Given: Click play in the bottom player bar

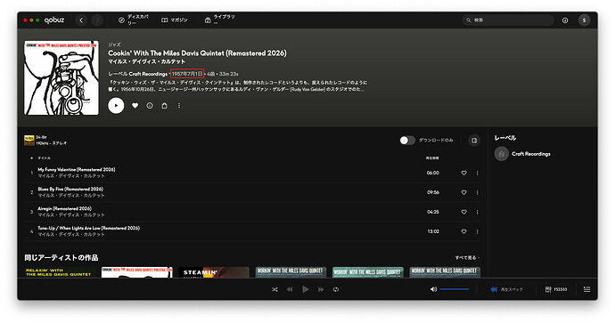Looking at the screenshot, I should pyautogui.click(x=305, y=289).
